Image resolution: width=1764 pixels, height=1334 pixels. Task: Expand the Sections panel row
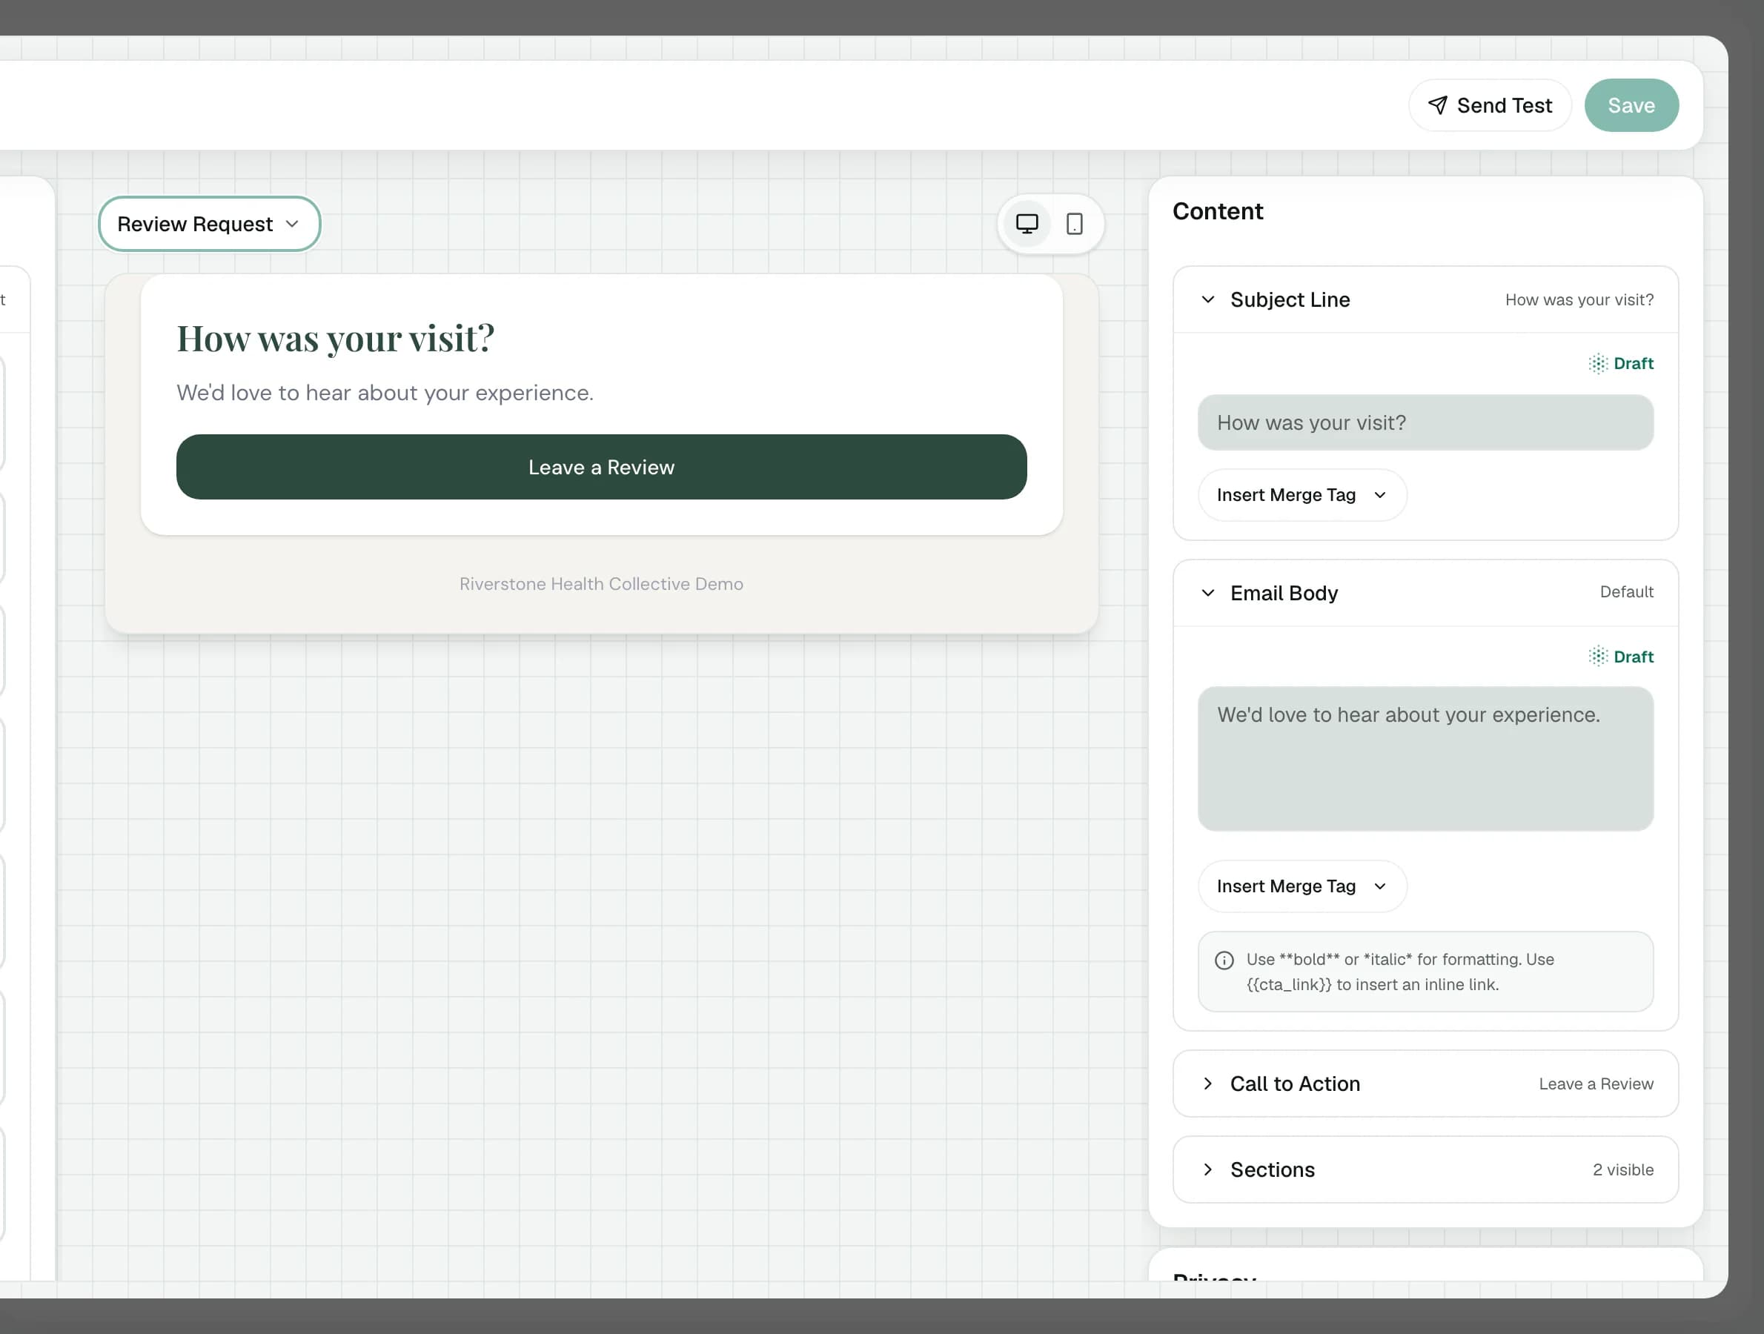tap(1425, 1169)
